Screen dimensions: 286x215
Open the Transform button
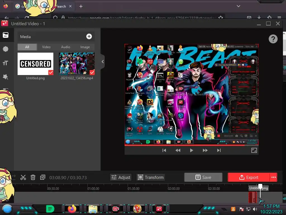(151, 177)
